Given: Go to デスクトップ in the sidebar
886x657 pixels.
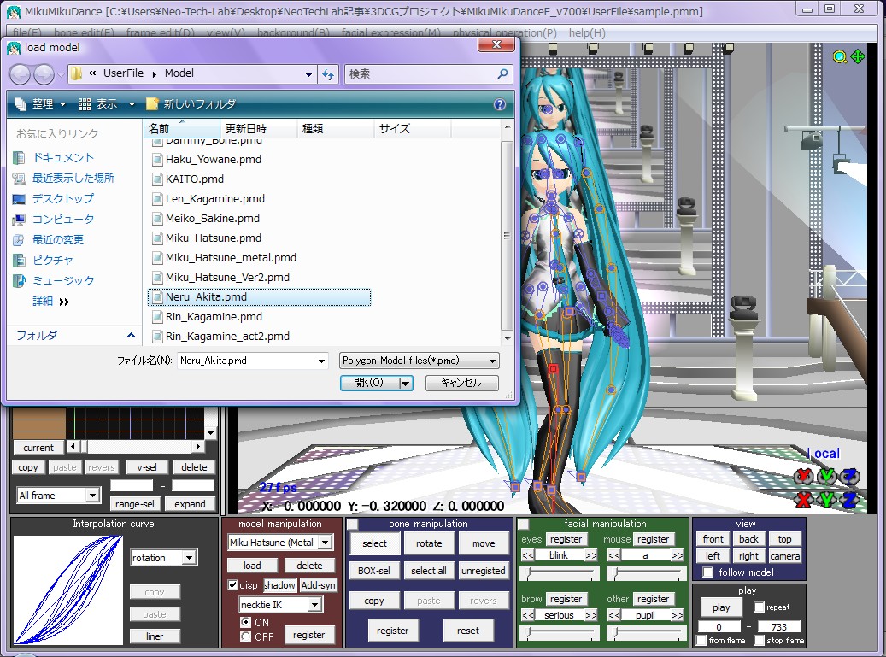Looking at the screenshot, I should pos(62,198).
